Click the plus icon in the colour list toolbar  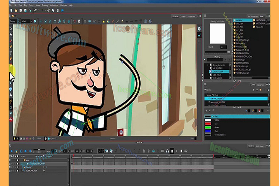tap(206, 111)
